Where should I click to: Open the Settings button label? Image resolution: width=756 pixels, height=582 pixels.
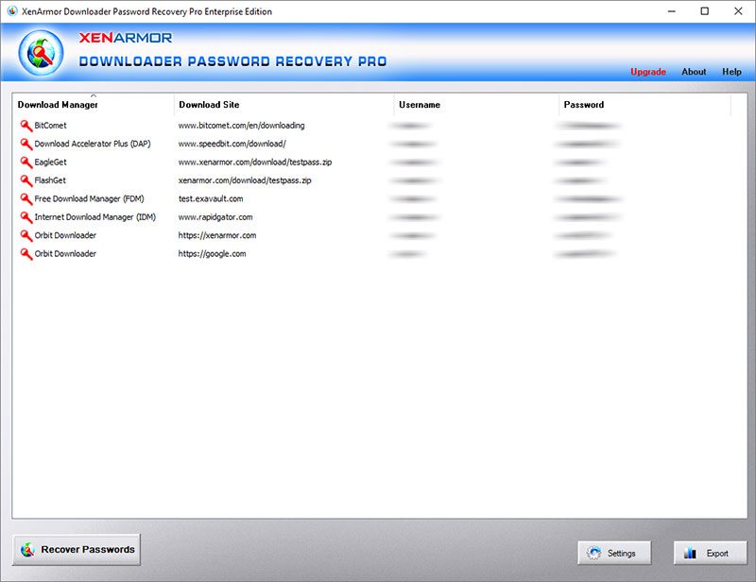(621, 553)
